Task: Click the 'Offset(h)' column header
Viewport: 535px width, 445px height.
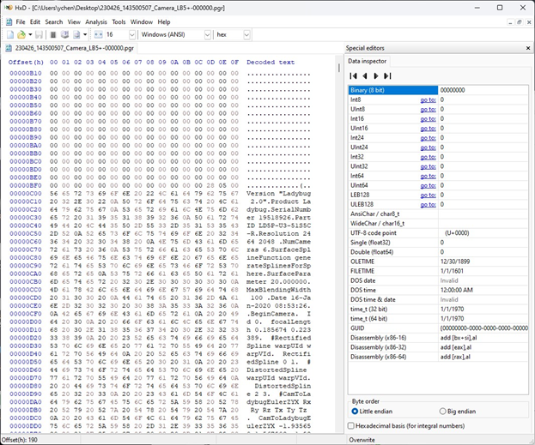Action: click(x=26, y=63)
